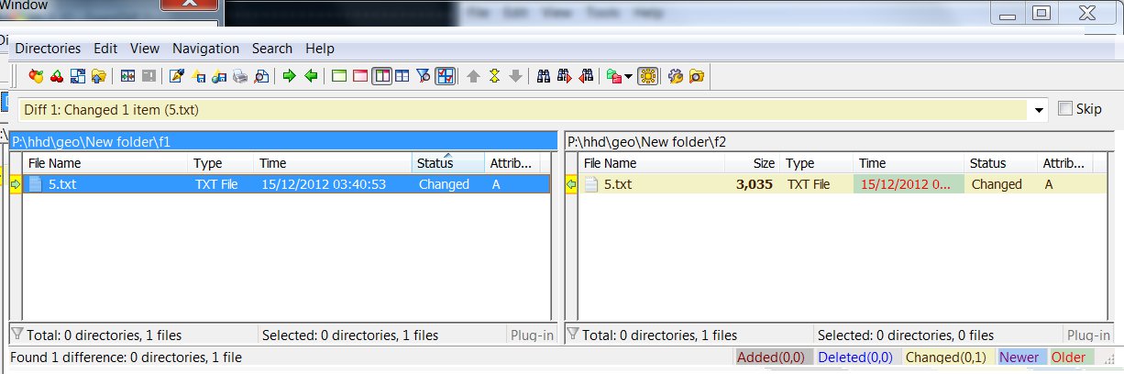Sort right pane by Attrib column
This screenshot has width=1124, height=374.
pyautogui.click(x=1064, y=163)
